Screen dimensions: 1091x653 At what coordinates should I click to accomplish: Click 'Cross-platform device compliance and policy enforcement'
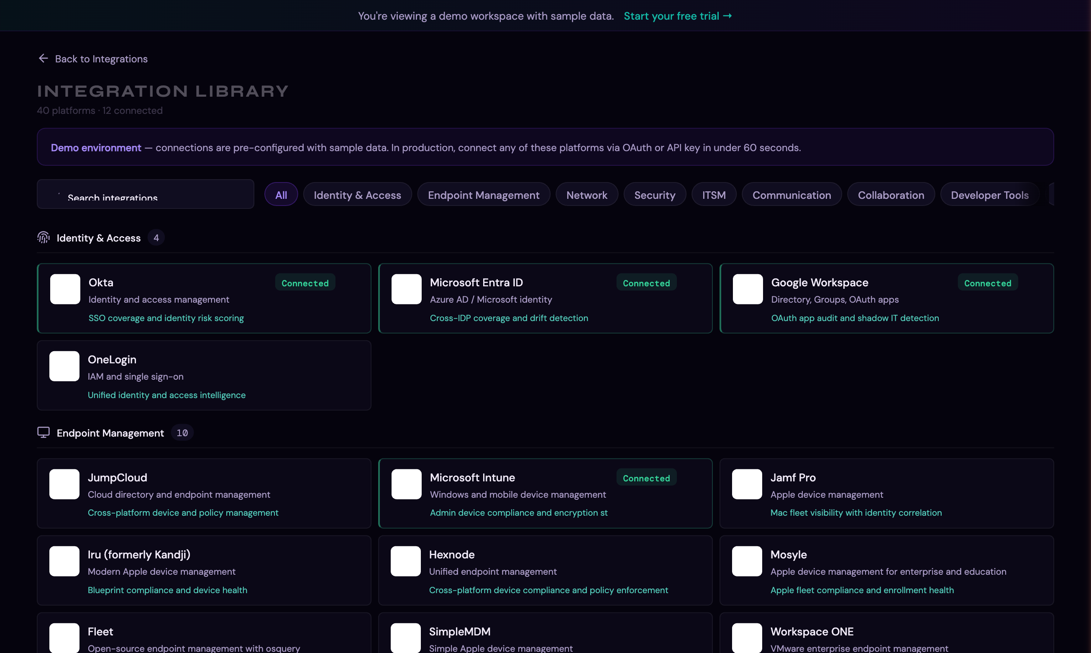[x=548, y=590]
